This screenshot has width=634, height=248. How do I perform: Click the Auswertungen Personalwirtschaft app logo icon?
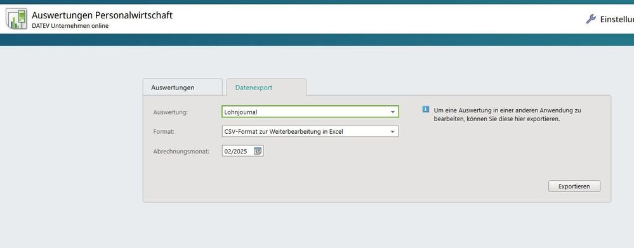point(16,18)
